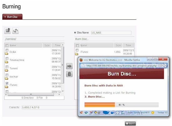This screenshot has width=172, height=126.
Task: Click the page icon in popup address bar
Action: [83, 65]
